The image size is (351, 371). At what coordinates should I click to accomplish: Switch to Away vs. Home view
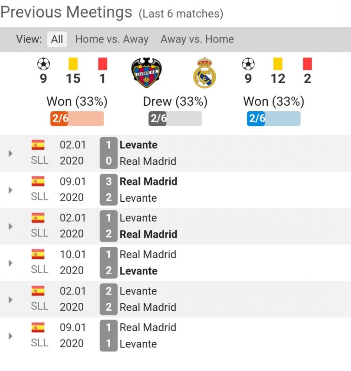(x=197, y=39)
